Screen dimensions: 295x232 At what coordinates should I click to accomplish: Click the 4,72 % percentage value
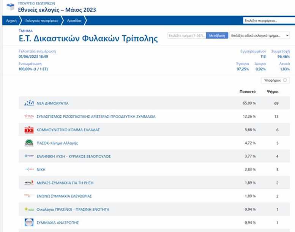[x=250, y=143]
